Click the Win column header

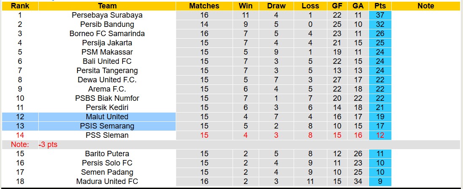[246, 6]
